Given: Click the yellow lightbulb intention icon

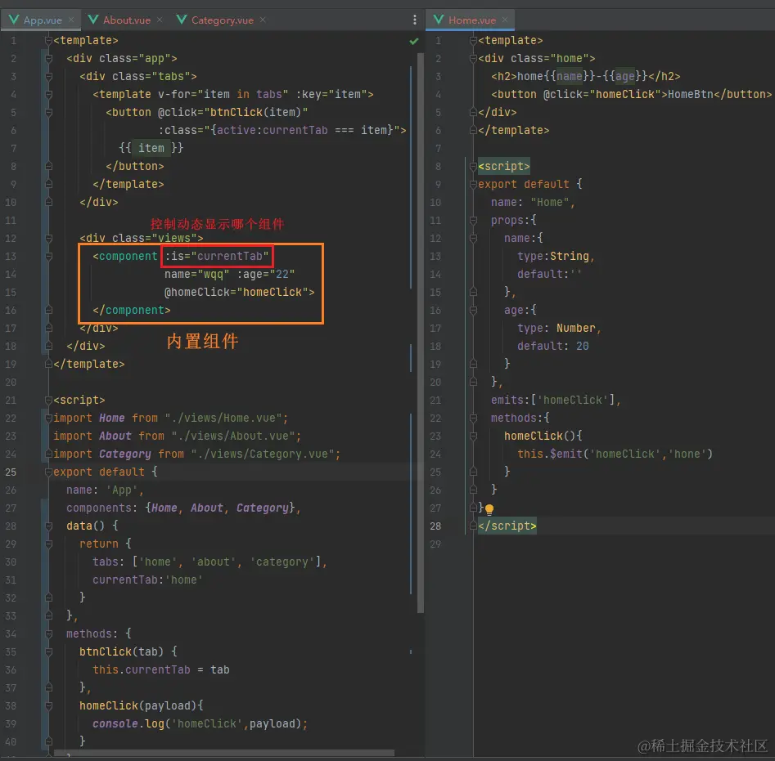Looking at the screenshot, I should pos(489,508).
